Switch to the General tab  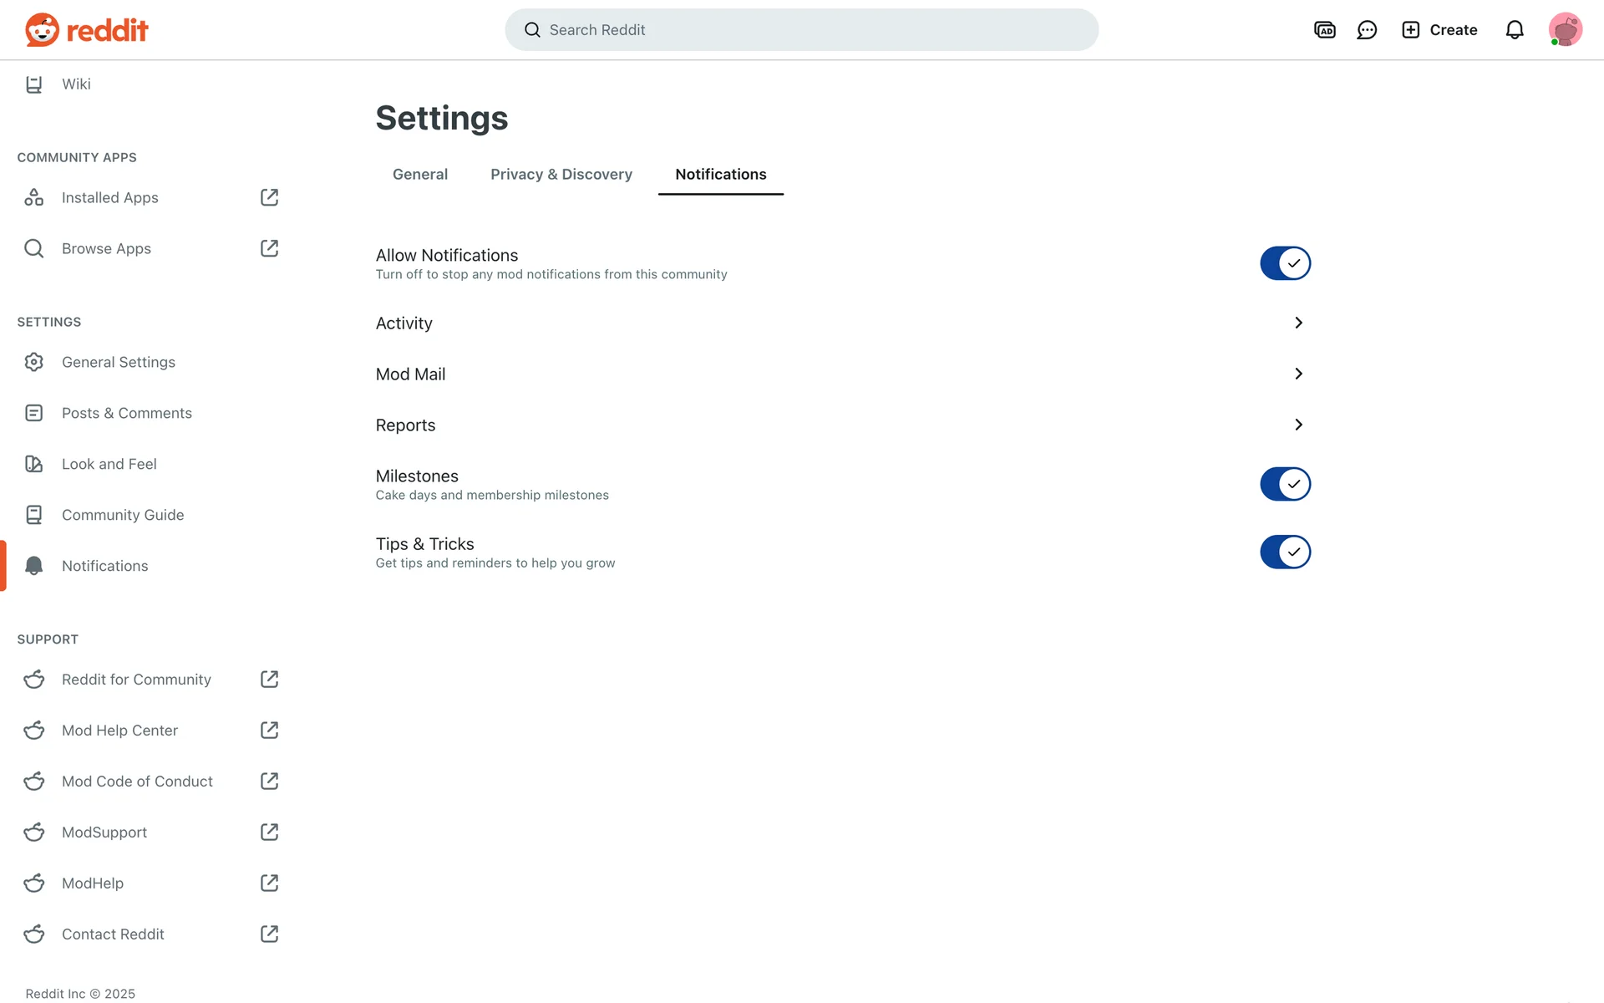(x=420, y=174)
